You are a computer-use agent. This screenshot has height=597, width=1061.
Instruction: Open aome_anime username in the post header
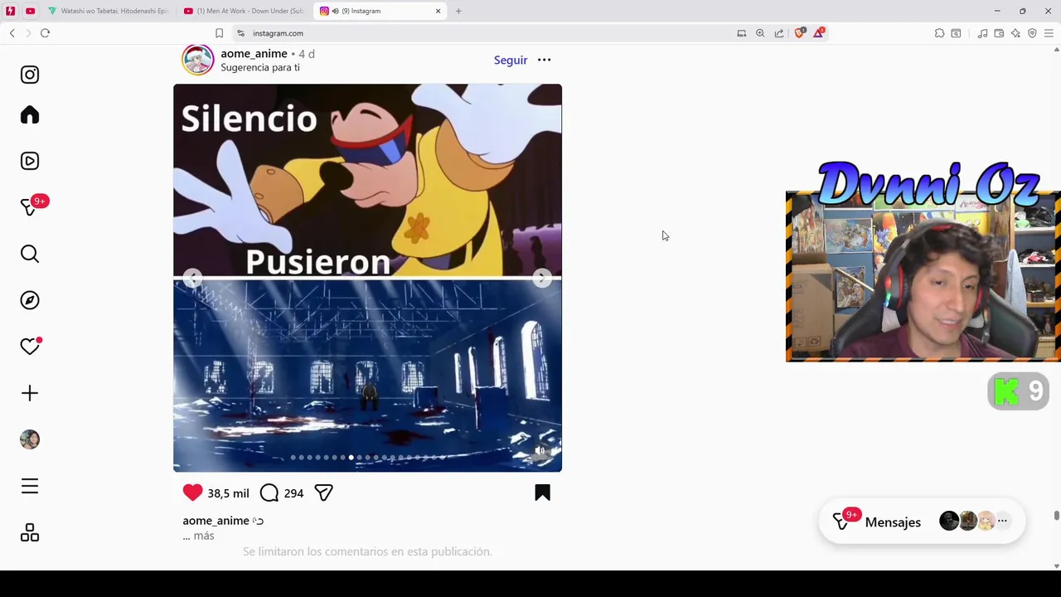pyautogui.click(x=254, y=53)
